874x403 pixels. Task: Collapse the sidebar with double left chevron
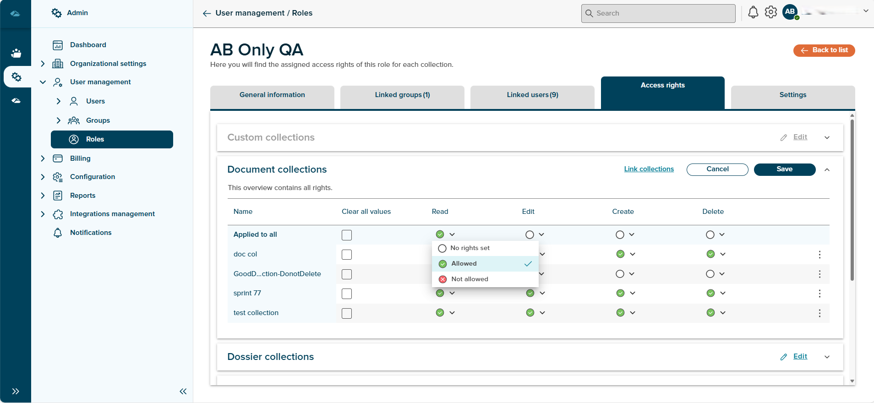pos(183,391)
